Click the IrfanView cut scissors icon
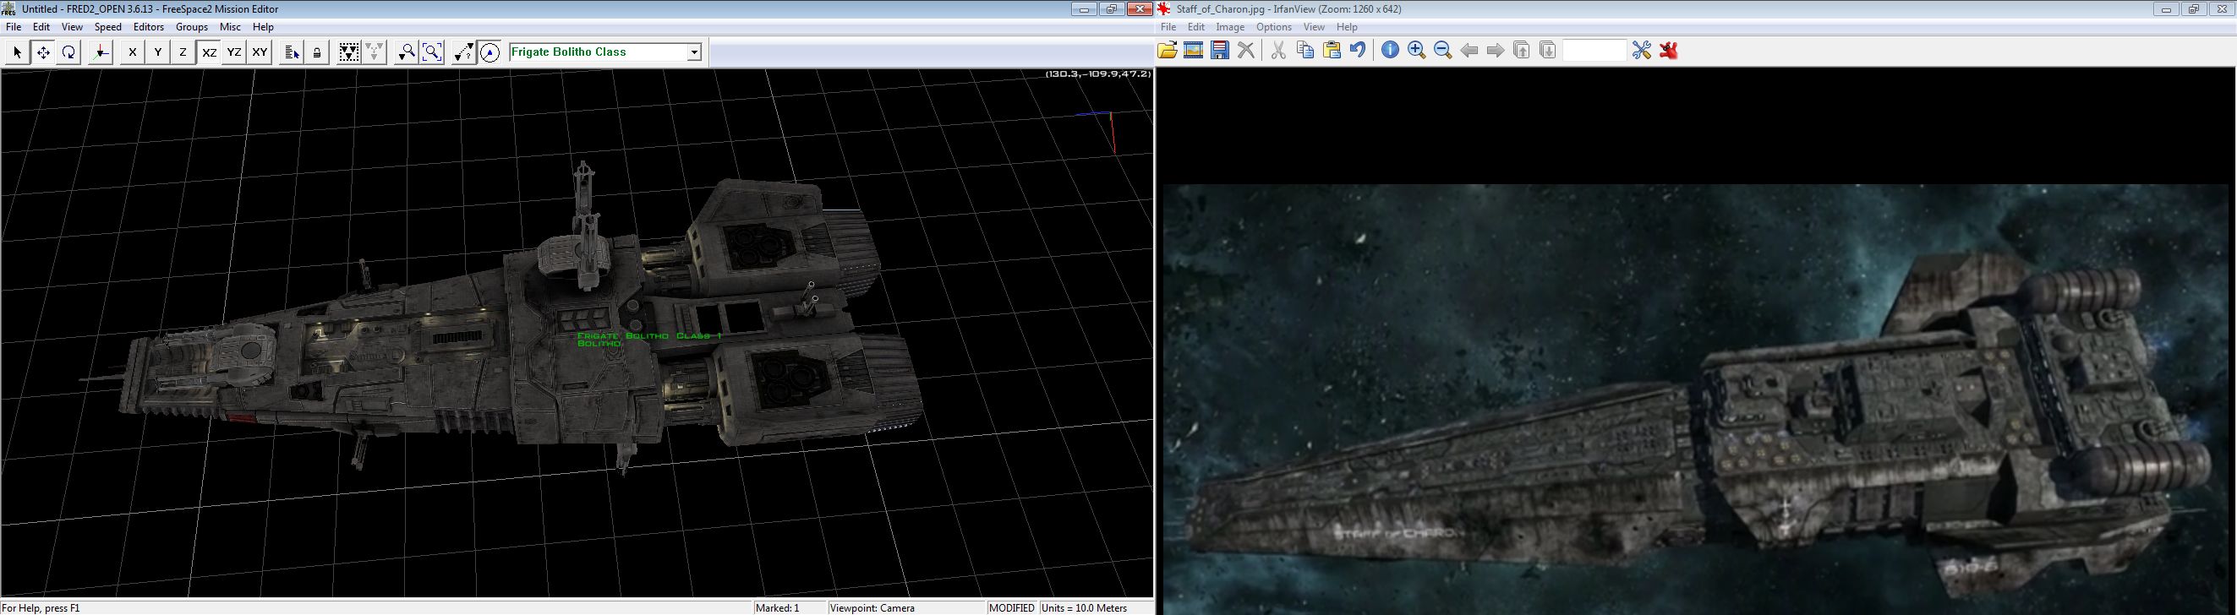2237x615 pixels. coord(1278,51)
